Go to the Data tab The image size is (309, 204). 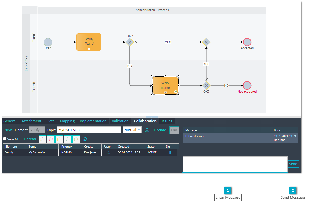pyautogui.click(x=51, y=121)
